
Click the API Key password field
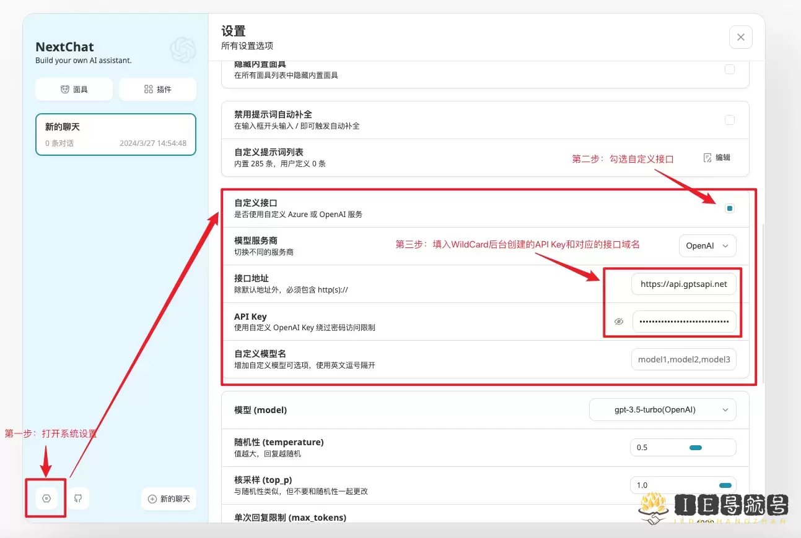(684, 322)
